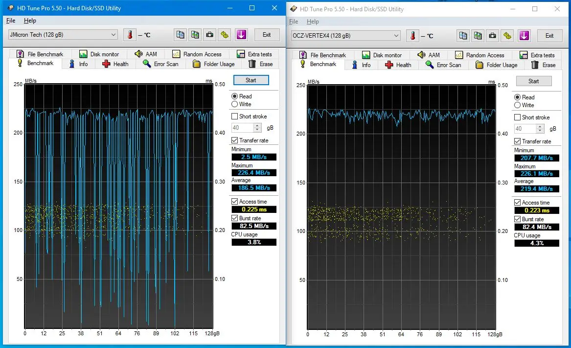Click the Exit button in OCZ-VERTEX4 window
Viewport: 571px width, 348px height.
tap(549, 36)
